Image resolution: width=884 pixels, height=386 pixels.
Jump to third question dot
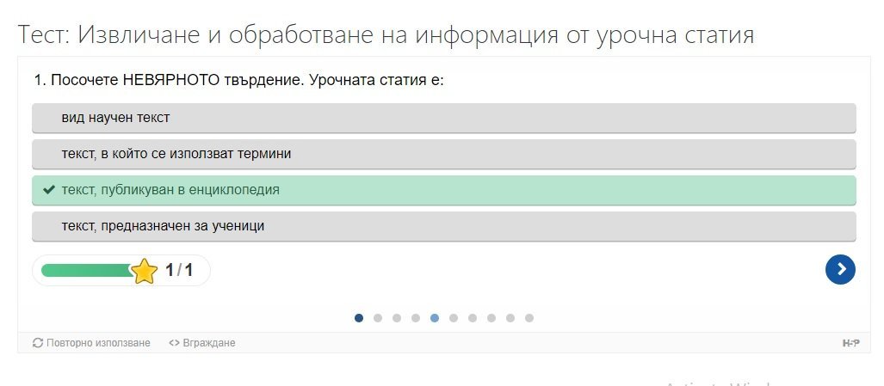(397, 318)
